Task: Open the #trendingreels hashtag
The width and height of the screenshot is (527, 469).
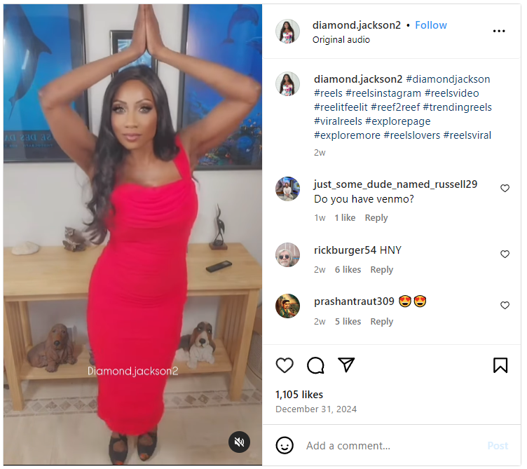Action: coord(457,107)
